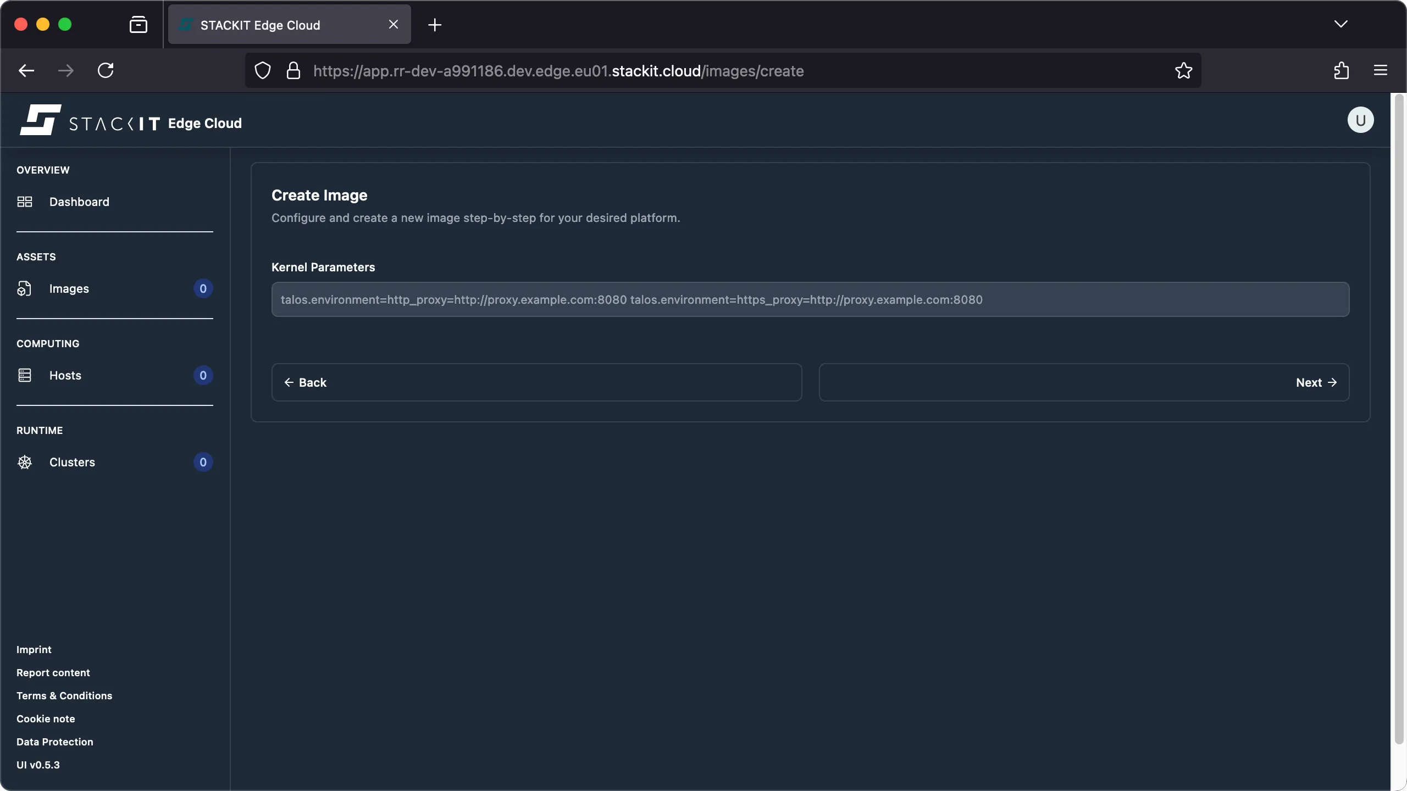The width and height of the screenshot is (1407, 791).
Task: Open the Dashboard from the sidebar
Action: point(79,202)
